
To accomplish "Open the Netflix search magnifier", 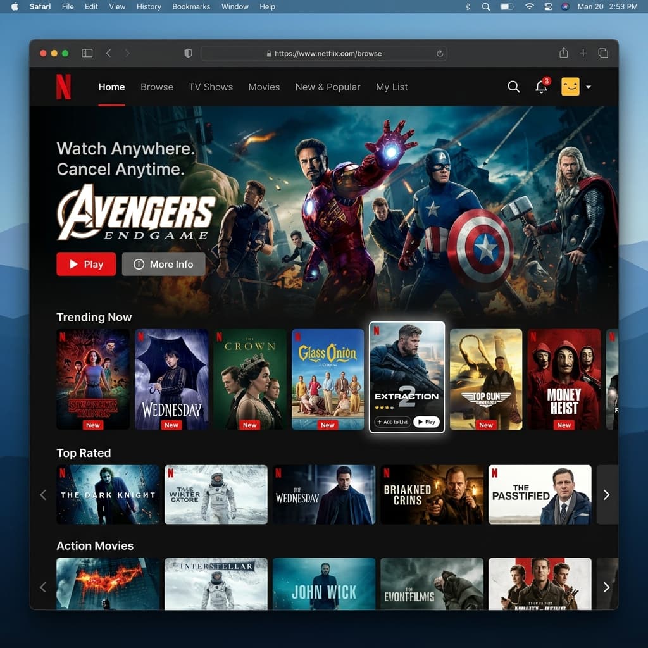I will (x=513, y=87).
